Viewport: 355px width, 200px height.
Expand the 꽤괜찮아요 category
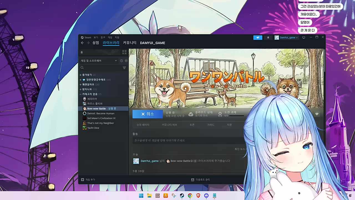pyautogui.click(x=80, y=84)
